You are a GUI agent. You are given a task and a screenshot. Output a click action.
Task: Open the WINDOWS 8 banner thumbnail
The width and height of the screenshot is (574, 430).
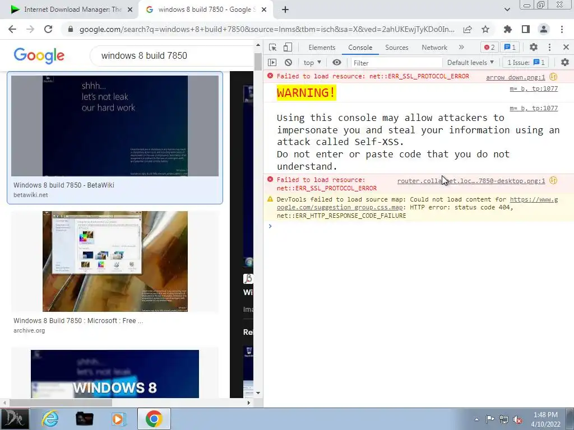click(114, 373)
